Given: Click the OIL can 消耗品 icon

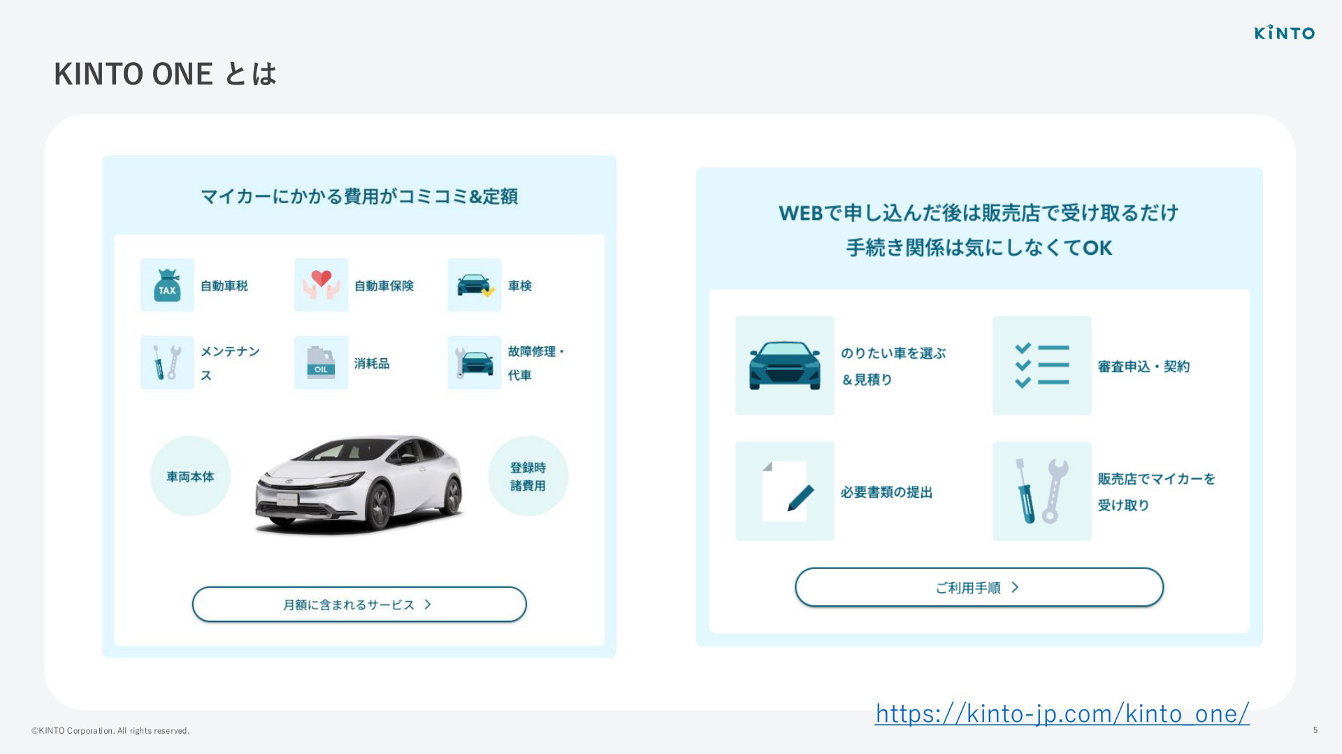Looking at the screenshot, I should [321, 362].
